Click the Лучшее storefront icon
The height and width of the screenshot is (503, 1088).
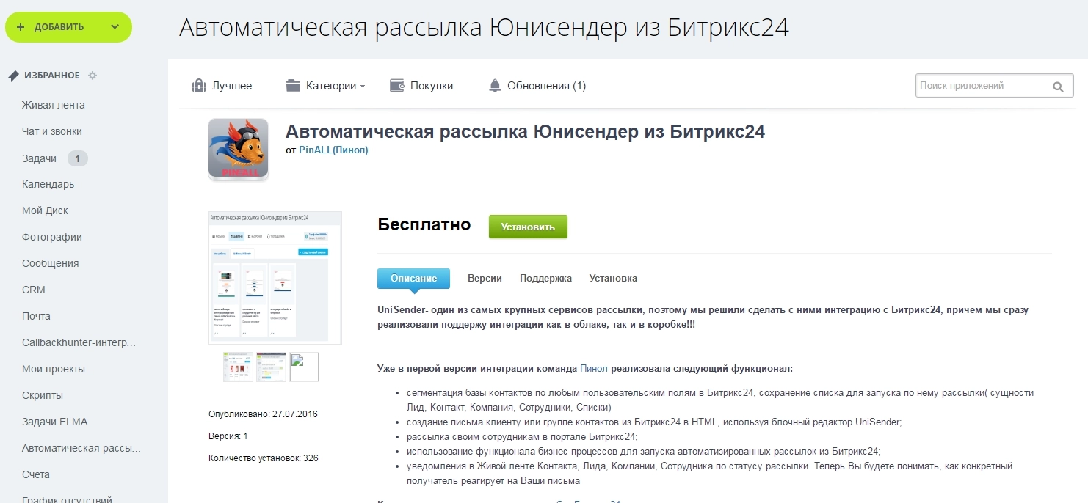tap(198, 86)
